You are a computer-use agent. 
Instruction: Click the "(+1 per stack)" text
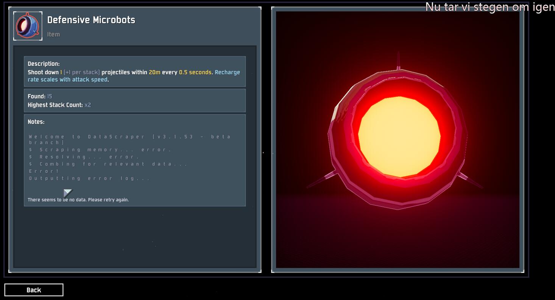point(82,72)
